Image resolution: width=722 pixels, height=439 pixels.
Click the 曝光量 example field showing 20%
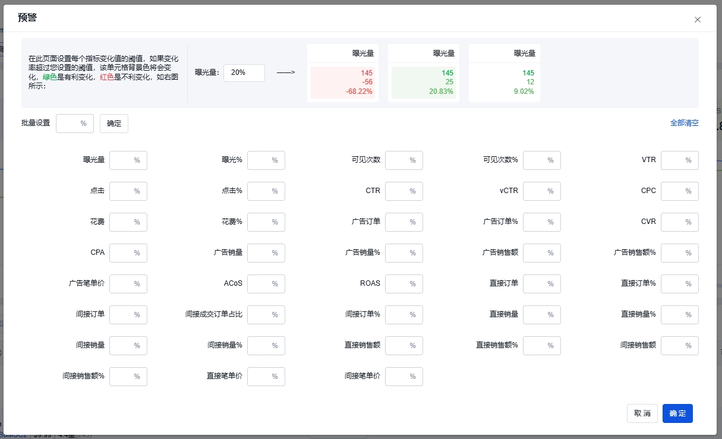[244, 72]
